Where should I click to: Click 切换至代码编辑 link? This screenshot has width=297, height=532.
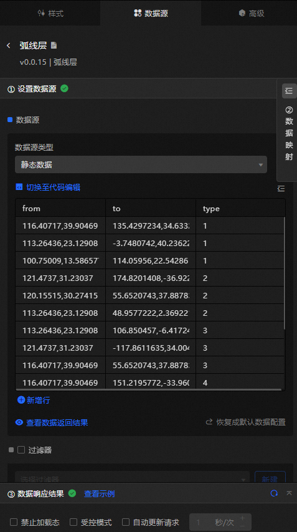[53, 188]
